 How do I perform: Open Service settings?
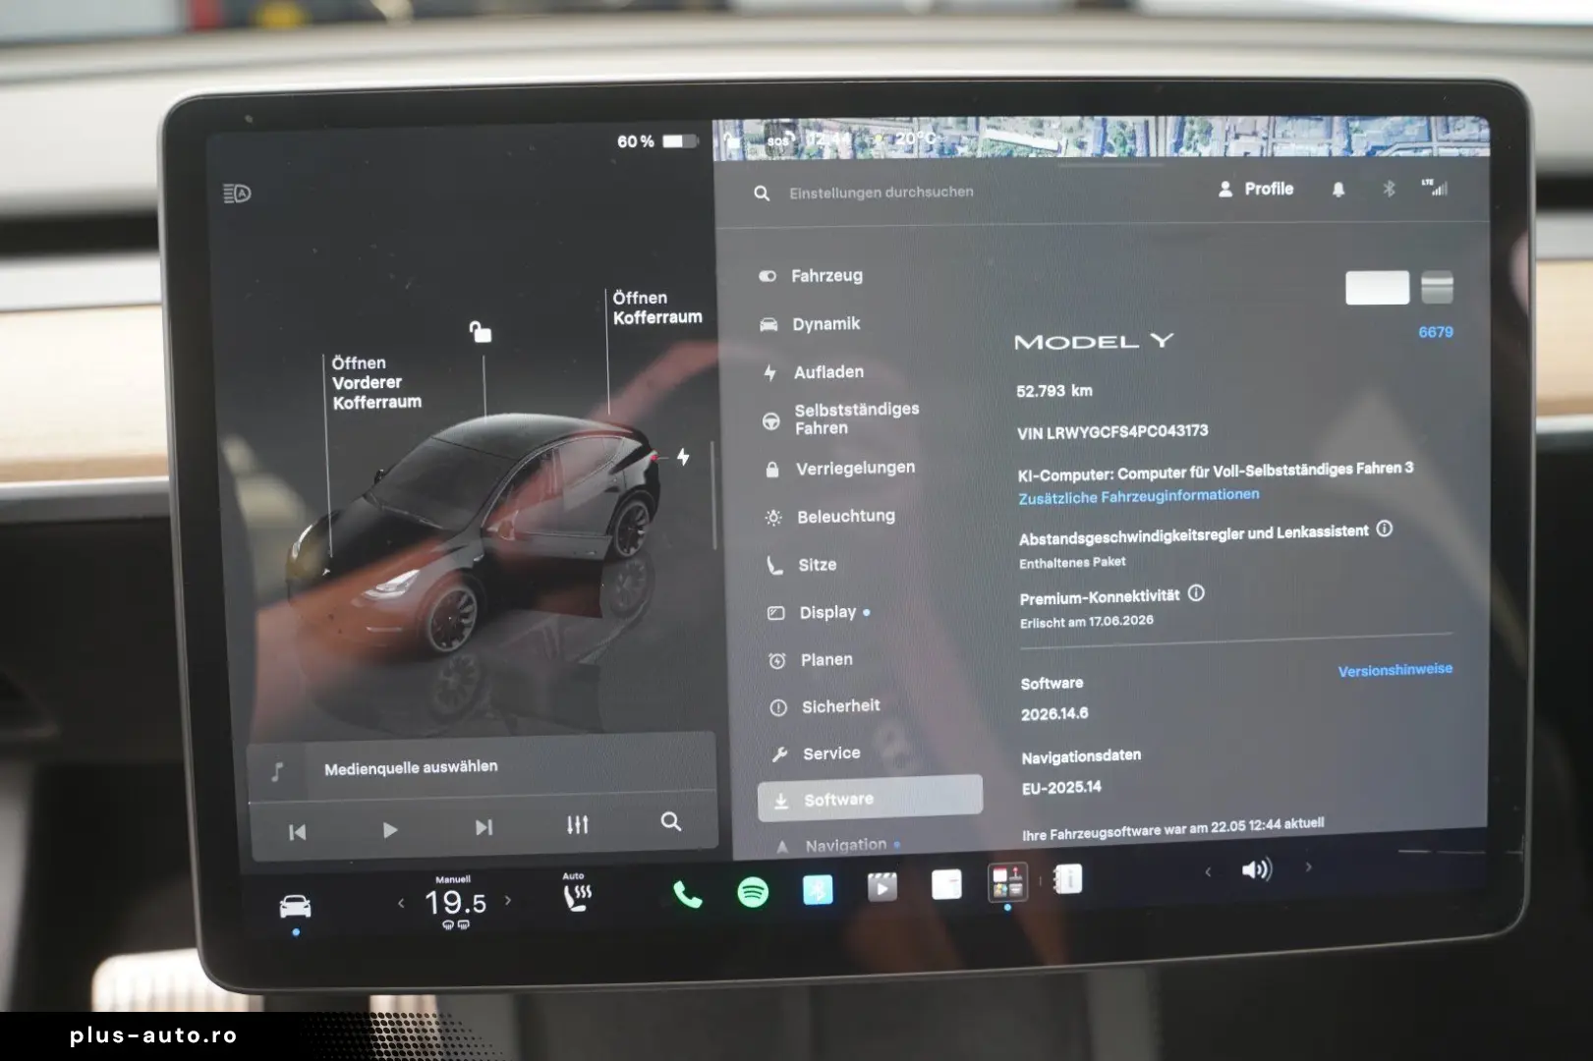point(816,754)
